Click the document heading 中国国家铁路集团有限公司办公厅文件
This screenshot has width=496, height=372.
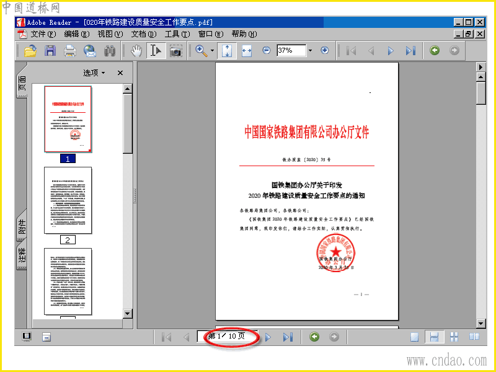pyautogui.click(x=306, y=132)
